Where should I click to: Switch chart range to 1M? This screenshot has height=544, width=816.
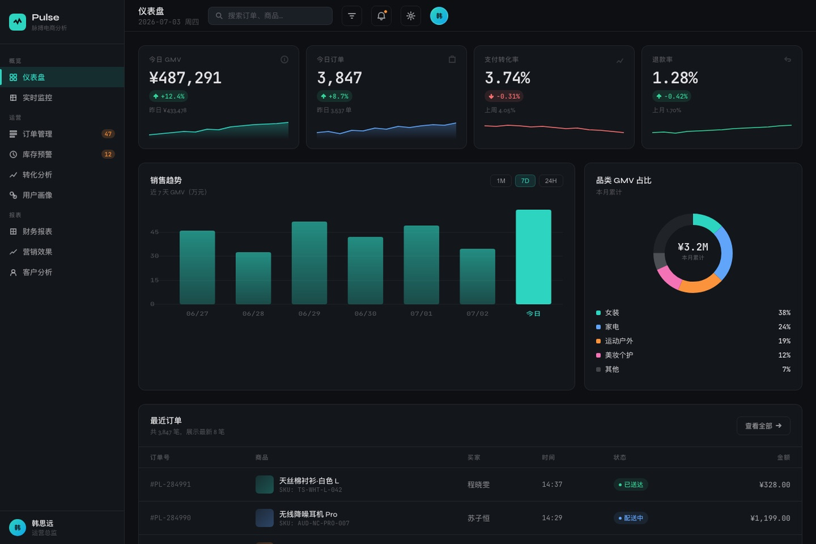(x=501, y=181)
